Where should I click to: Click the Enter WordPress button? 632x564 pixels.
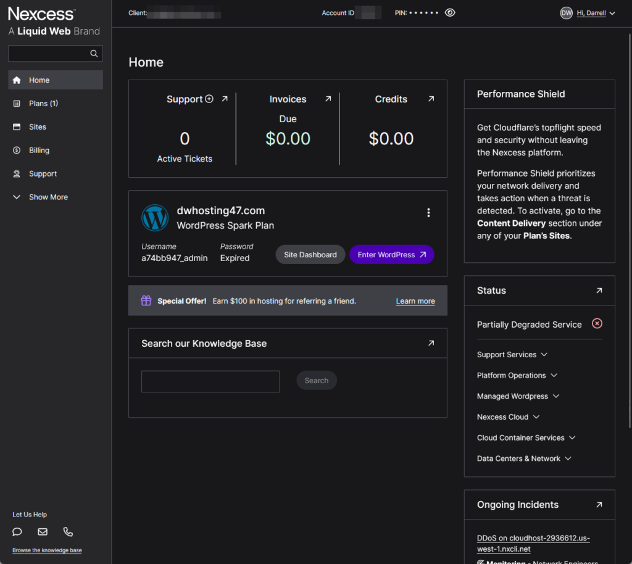[391, 255]
